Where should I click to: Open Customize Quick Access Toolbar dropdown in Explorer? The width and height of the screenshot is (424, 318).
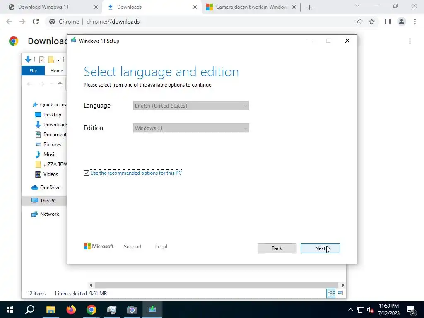[x=58, y=60]
